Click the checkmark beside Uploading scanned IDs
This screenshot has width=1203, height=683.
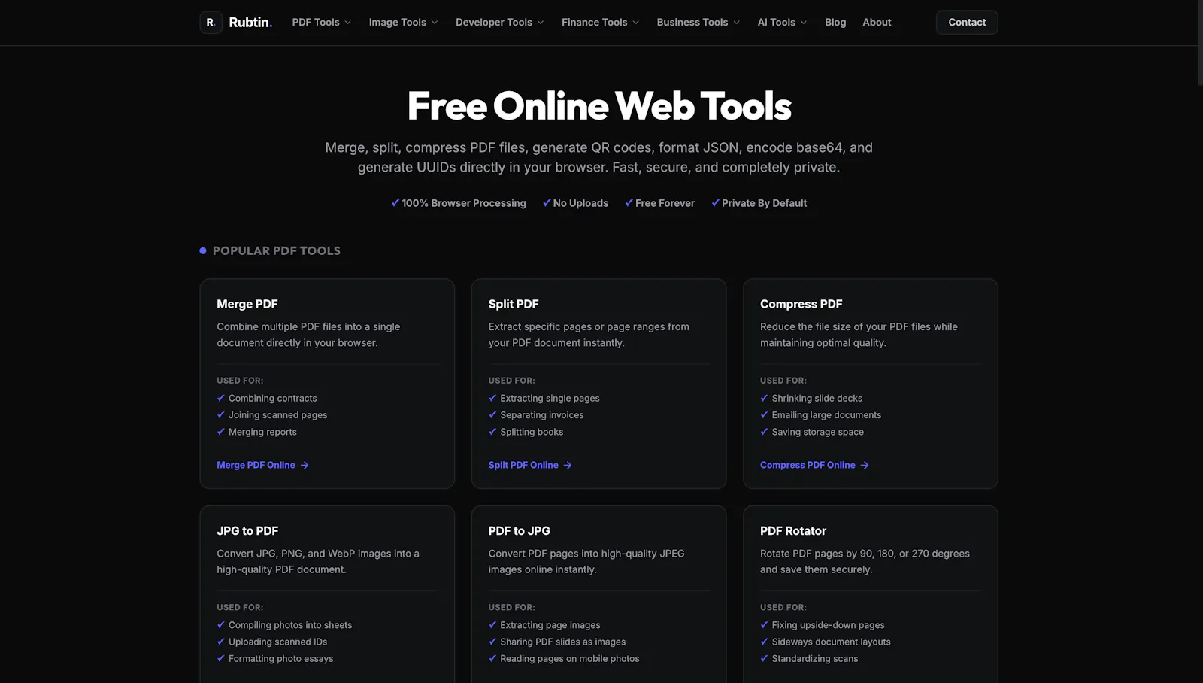coord(221,642)
